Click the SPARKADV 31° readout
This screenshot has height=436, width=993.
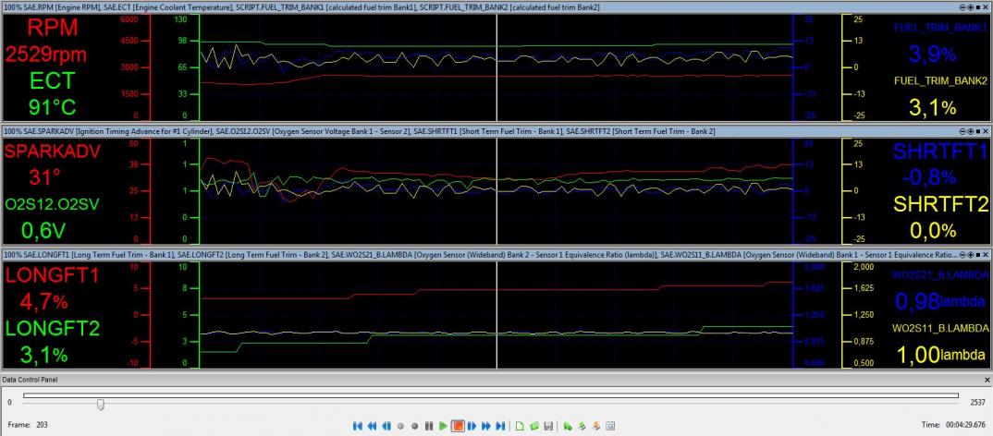coord(45,177)
